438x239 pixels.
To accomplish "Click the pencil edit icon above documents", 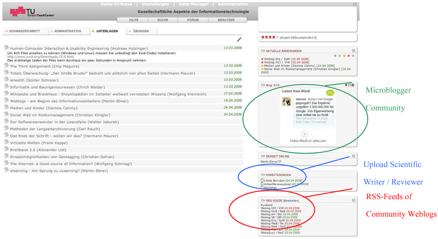I will click(x=239, y=39).
